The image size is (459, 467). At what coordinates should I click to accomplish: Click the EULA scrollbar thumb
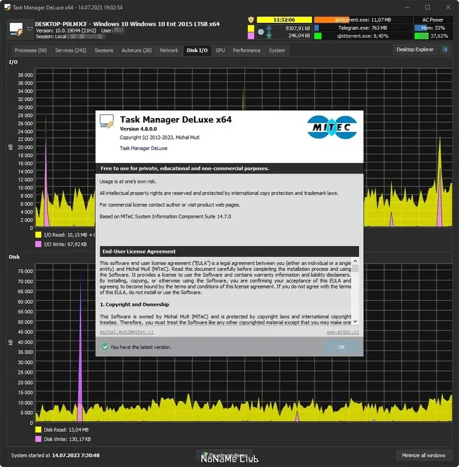click(355, 269)
